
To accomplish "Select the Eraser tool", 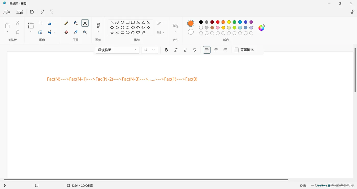I will (67, 32).
